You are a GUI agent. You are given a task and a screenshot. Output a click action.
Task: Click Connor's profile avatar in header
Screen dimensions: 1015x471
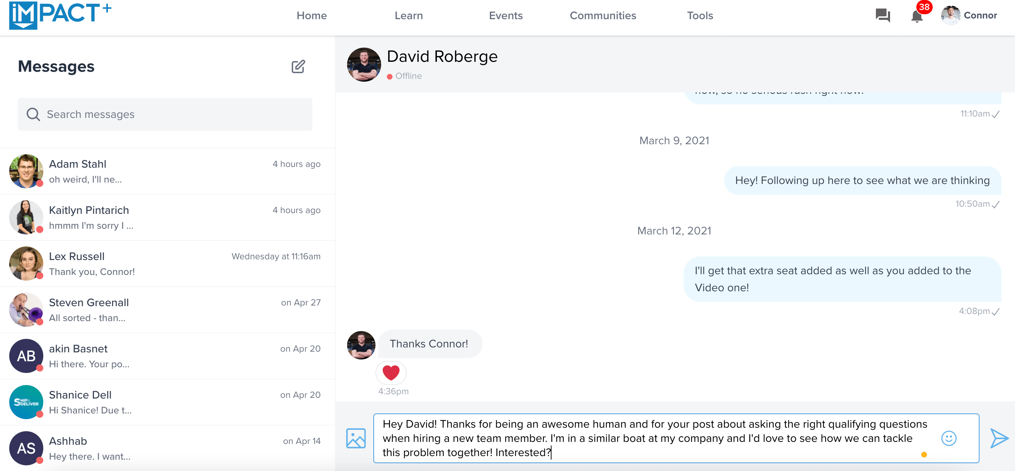coord(951,15)
